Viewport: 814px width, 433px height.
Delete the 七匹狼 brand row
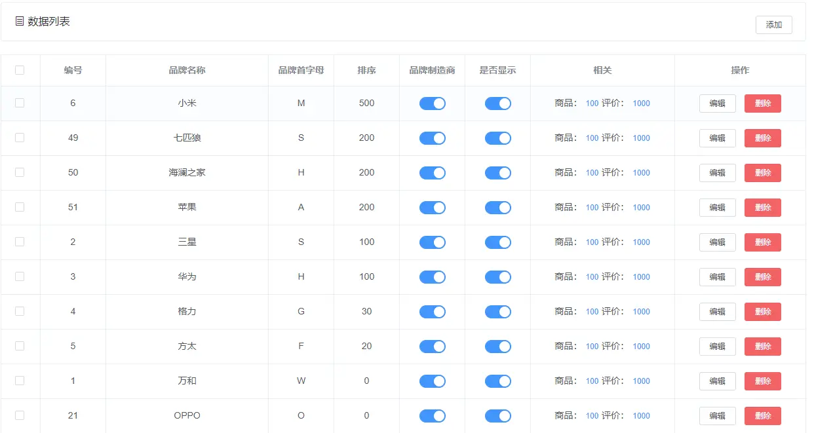(x=763, y=138)
